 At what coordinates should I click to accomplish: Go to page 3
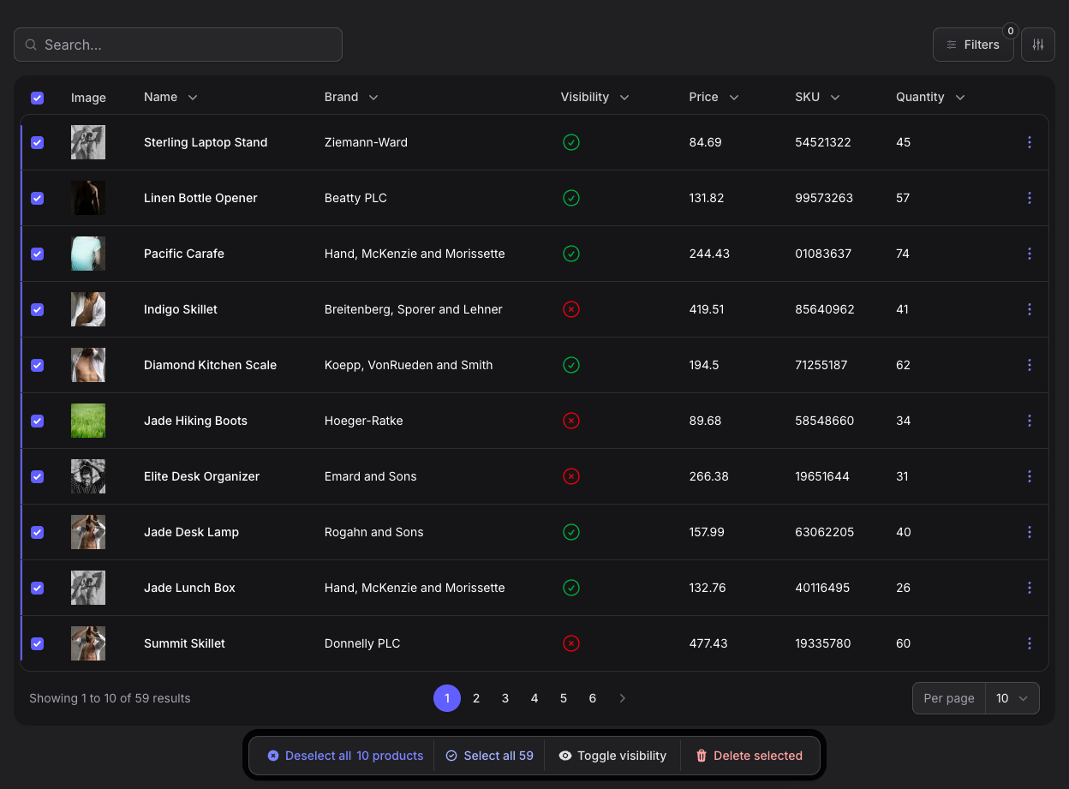tap(505, 698)
